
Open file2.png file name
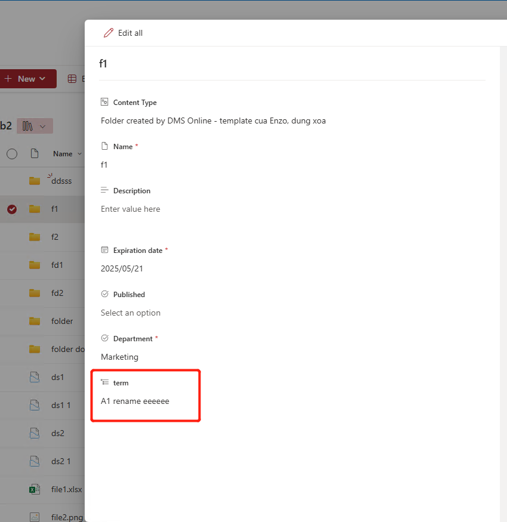coord(67,517)
